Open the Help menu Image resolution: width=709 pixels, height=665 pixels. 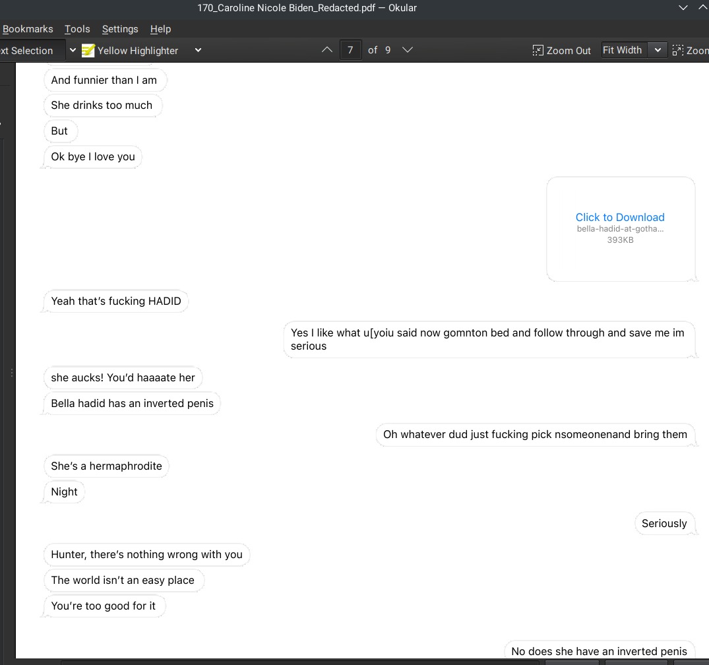(x=160, y=29)
